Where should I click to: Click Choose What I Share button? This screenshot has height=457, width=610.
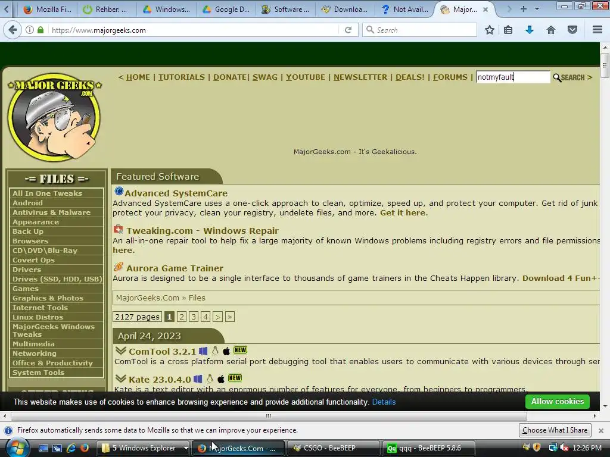coord(555,430)
